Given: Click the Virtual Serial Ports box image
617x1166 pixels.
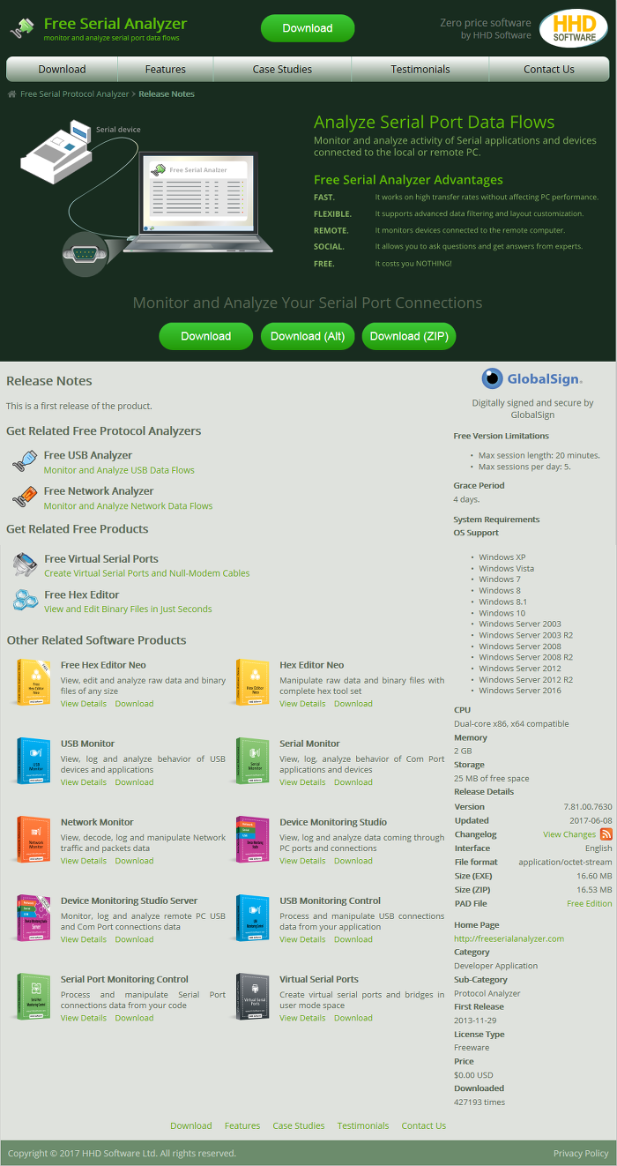Looking at the screenshot, I should (x=252, y=996).
